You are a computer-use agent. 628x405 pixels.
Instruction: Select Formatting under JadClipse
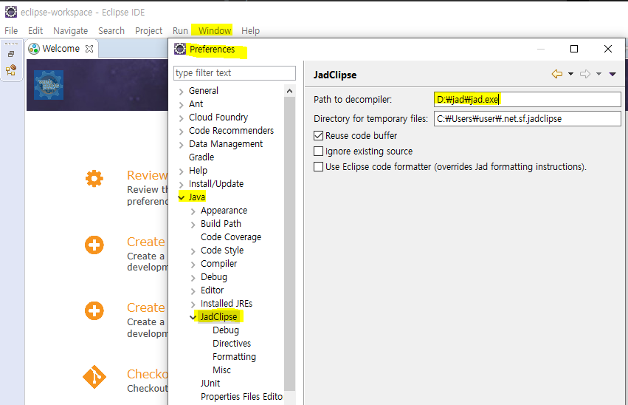coord(234,356)
